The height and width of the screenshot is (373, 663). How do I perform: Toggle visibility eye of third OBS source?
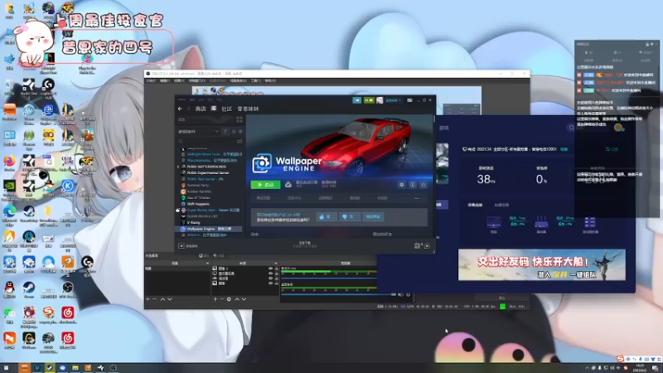pos(271,279)
